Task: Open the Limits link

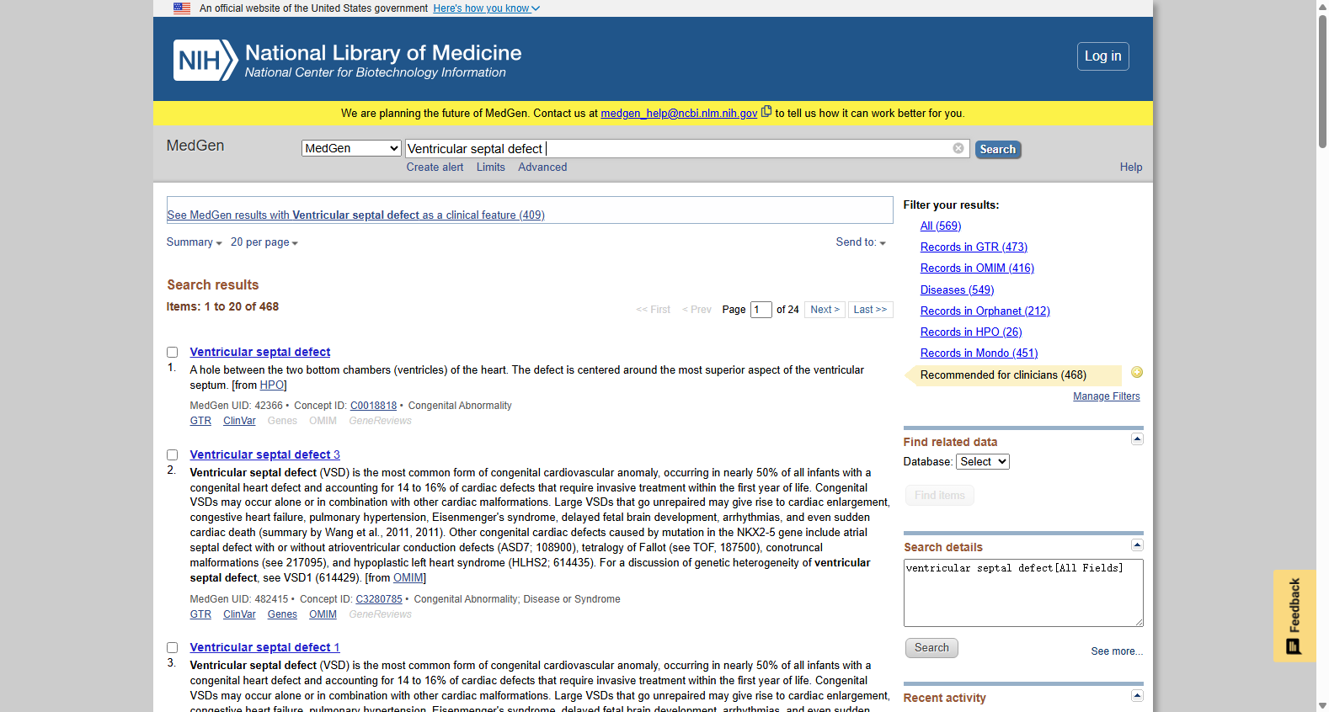Action: pyautogui.click(x=491, y=167)
